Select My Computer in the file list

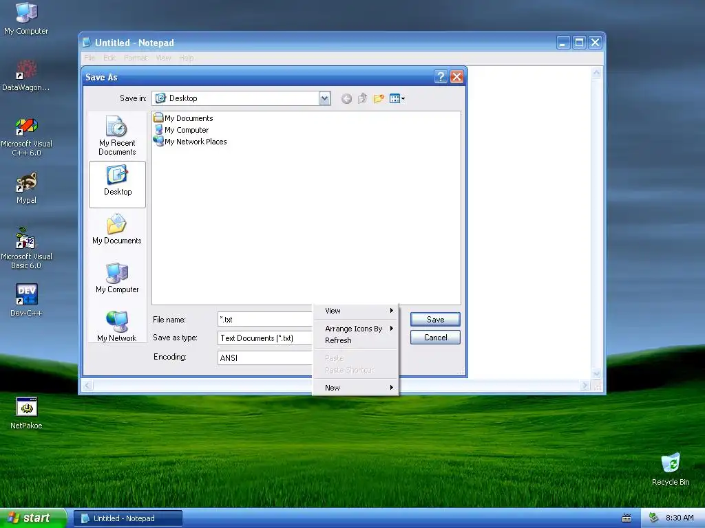click(181, 130)
